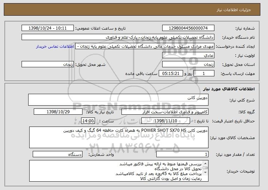Click the announcement date field 1398/10/24 - 10:11
This screenshot has width=268, height=190.
pyautogui.click(x=48, y=28)
